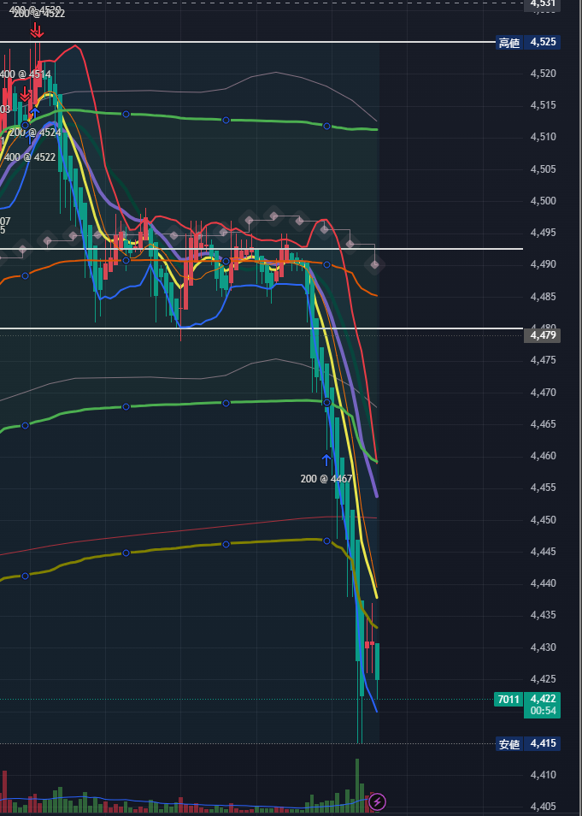This screenshot has height=816, width=582.
Task: Click the 4,440 price scale value
Action: pyautogui.click(x=543, y=583)
